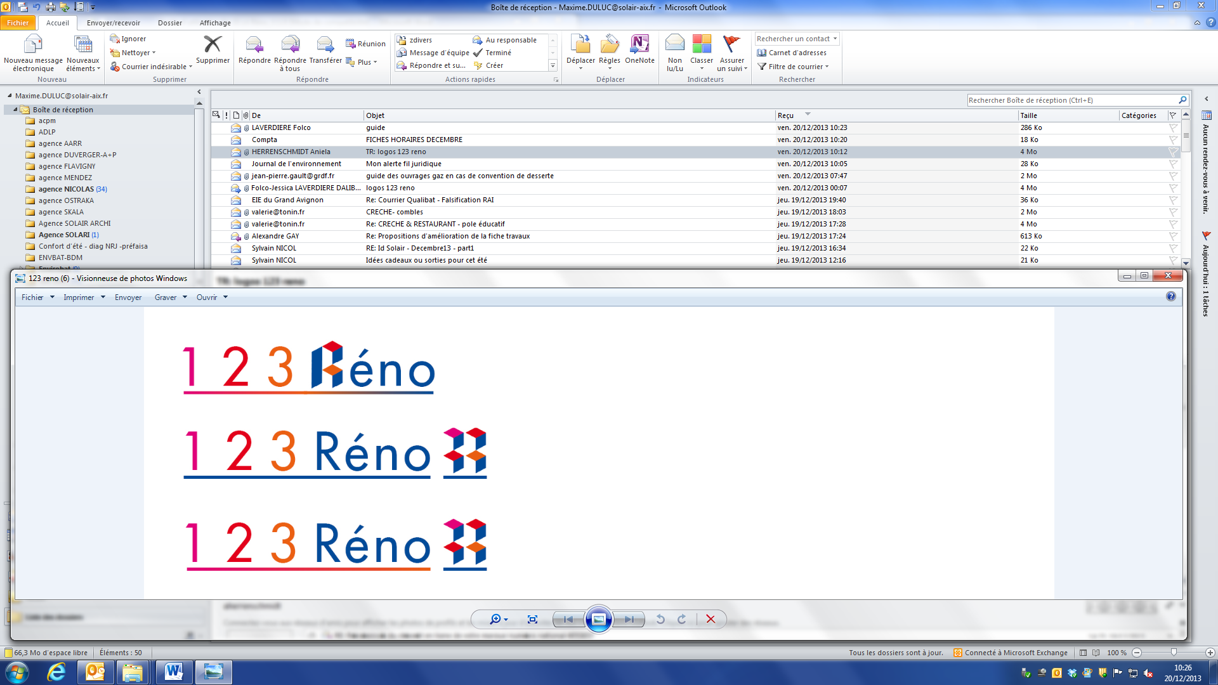The image size is (1218, 685).
Task: Rotate photo clockwise
Action: coord(682,620)
